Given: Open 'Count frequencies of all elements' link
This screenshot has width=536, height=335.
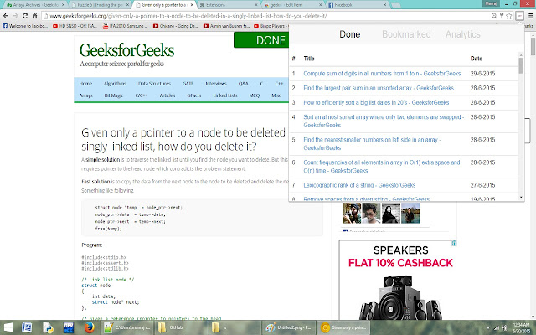Looking at the screenshot, I should [382, 167].
